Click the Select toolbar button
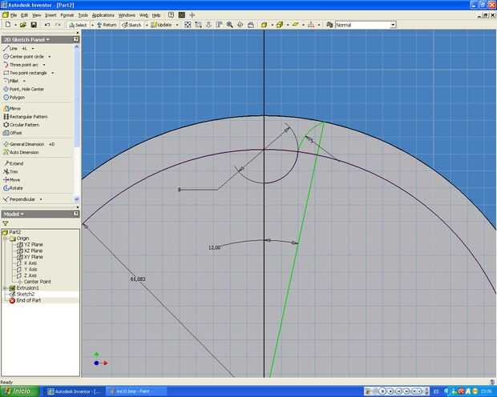 pos(78,25)
